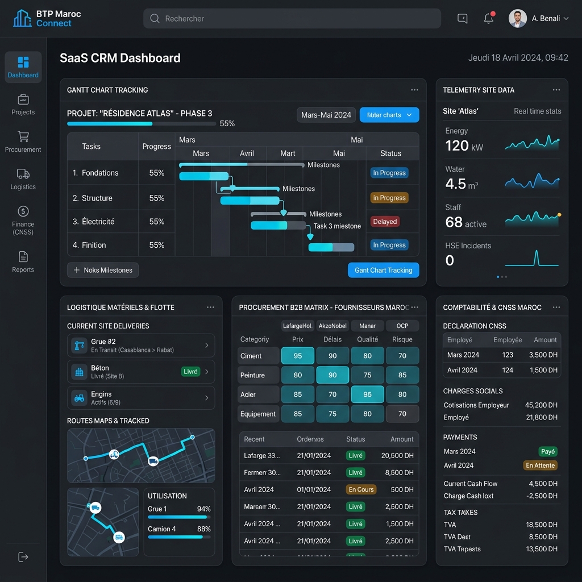Click the truck marker on the lower map
The width and height of the screenshot is (582, 582).
(95, 508)
